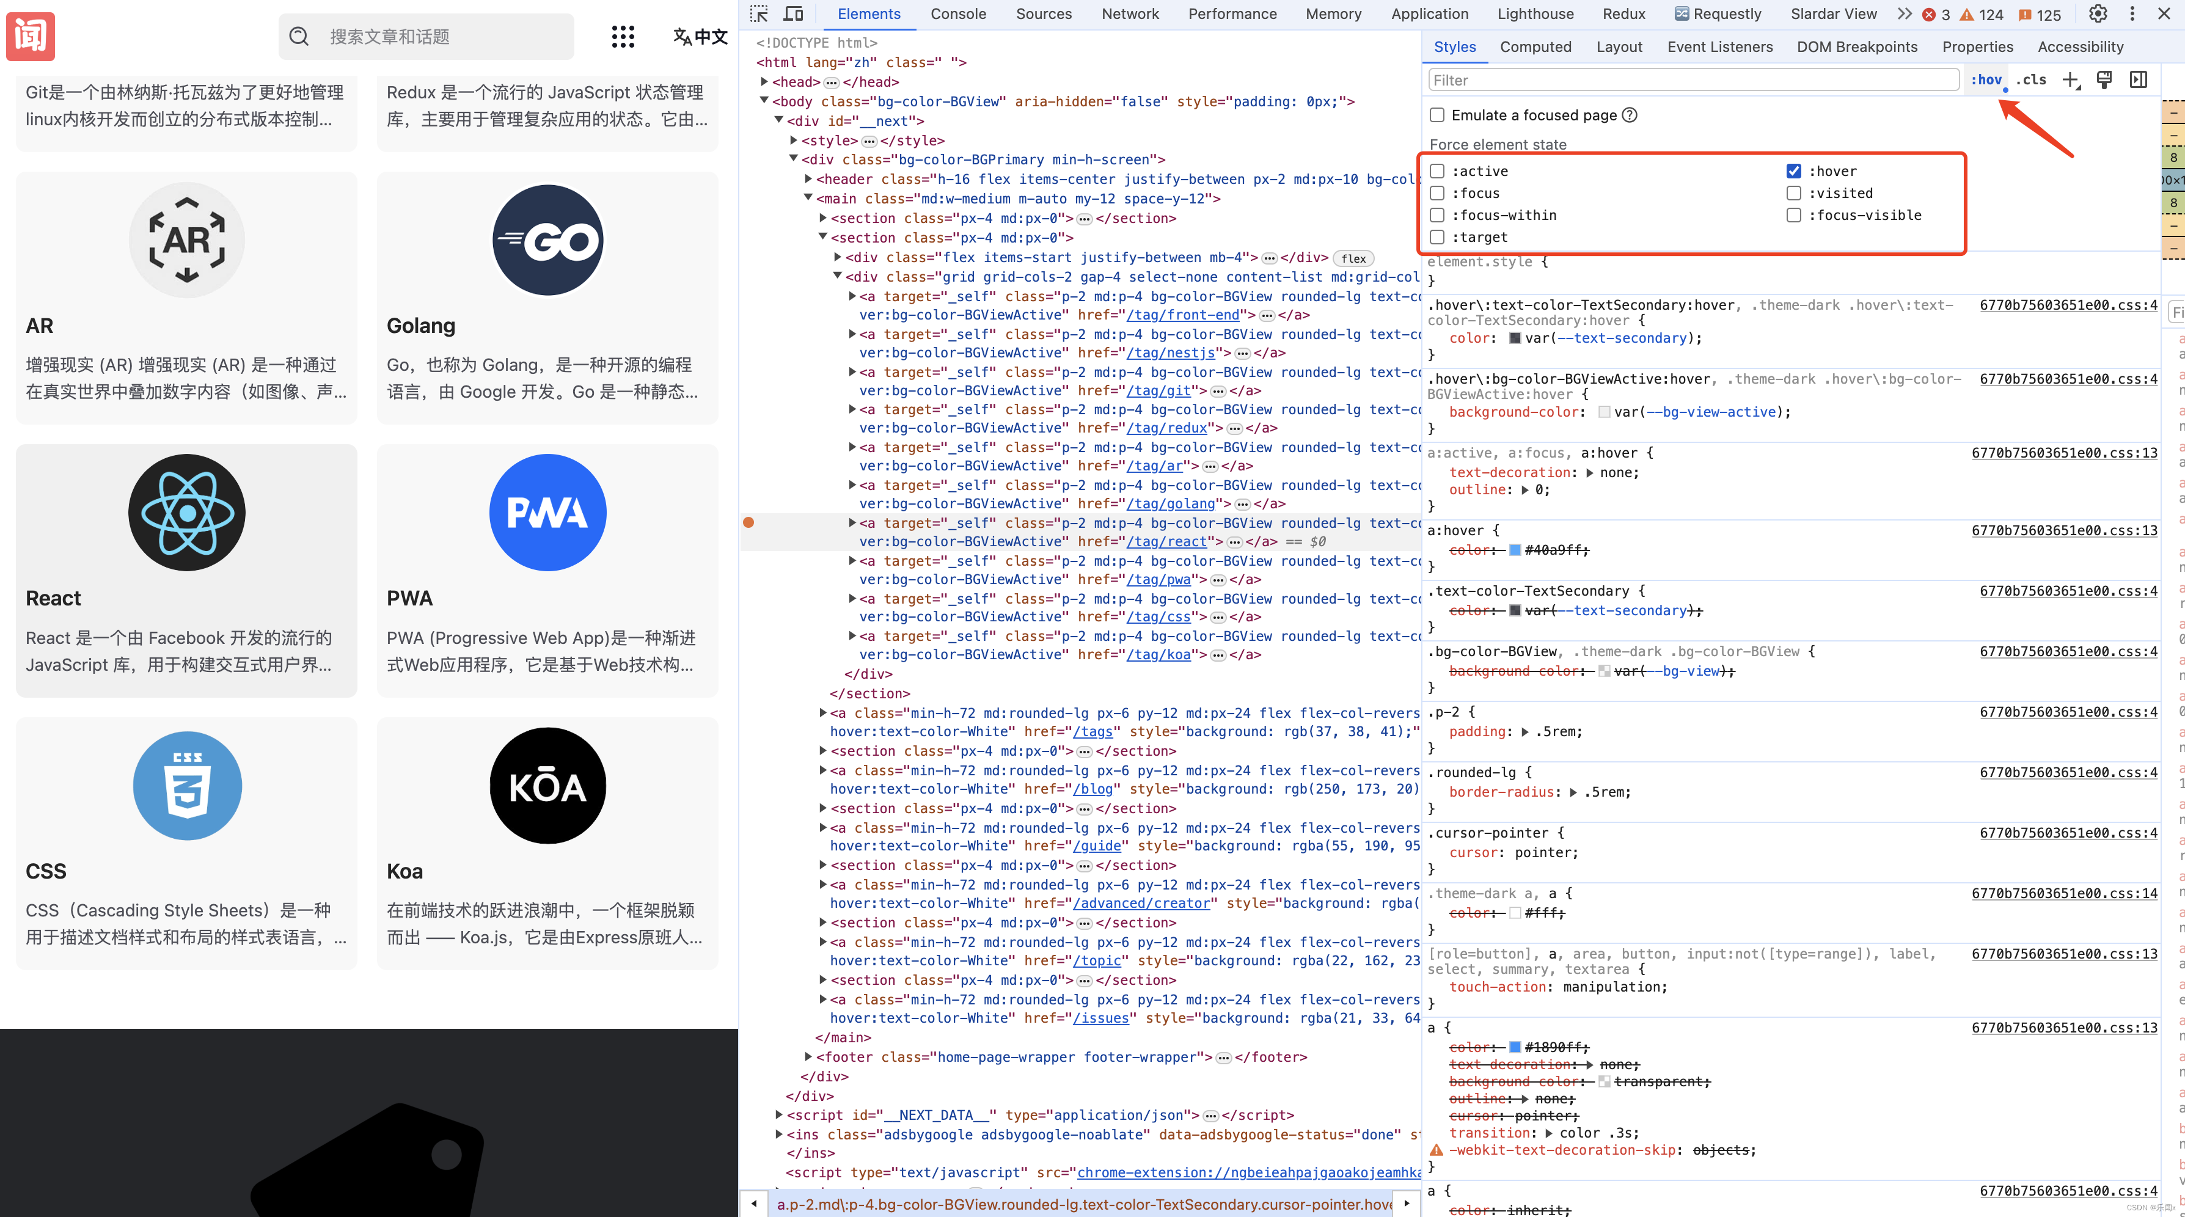Click the styles Filter input field
The width and height of the screenshot is (2185, 1217).
1693,79
